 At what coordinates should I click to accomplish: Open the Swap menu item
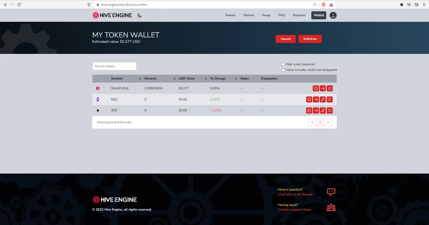point(266,15)
